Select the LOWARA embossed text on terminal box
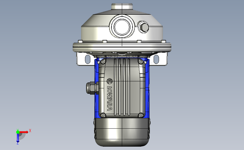Image resolution: width=244 pixels, height=150 pixels. (x=110, y=98)
